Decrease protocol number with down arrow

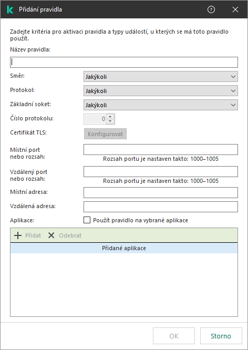[x=110, y=121]
